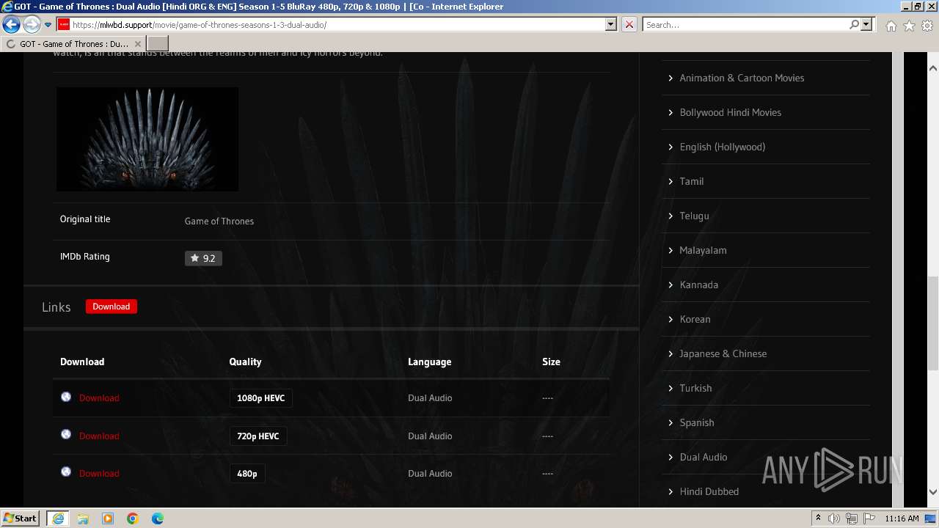Open the search provider dropdown arrow
This screenshot has width=939, height=528.
click(867, 25)
